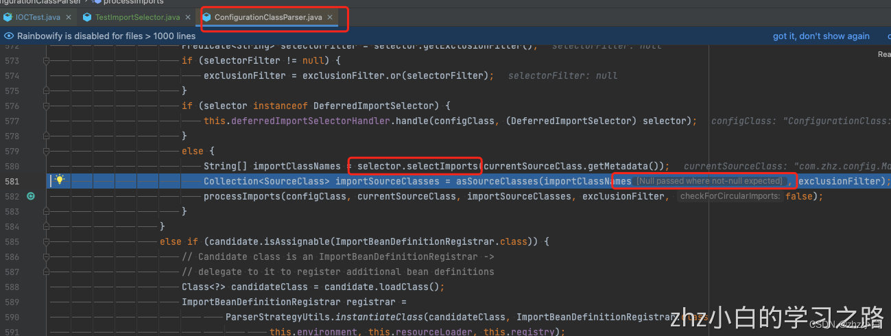Select the ConfigurationClassParser.java tab
This screenshot has width=891, height=336.
pos(268,16)
